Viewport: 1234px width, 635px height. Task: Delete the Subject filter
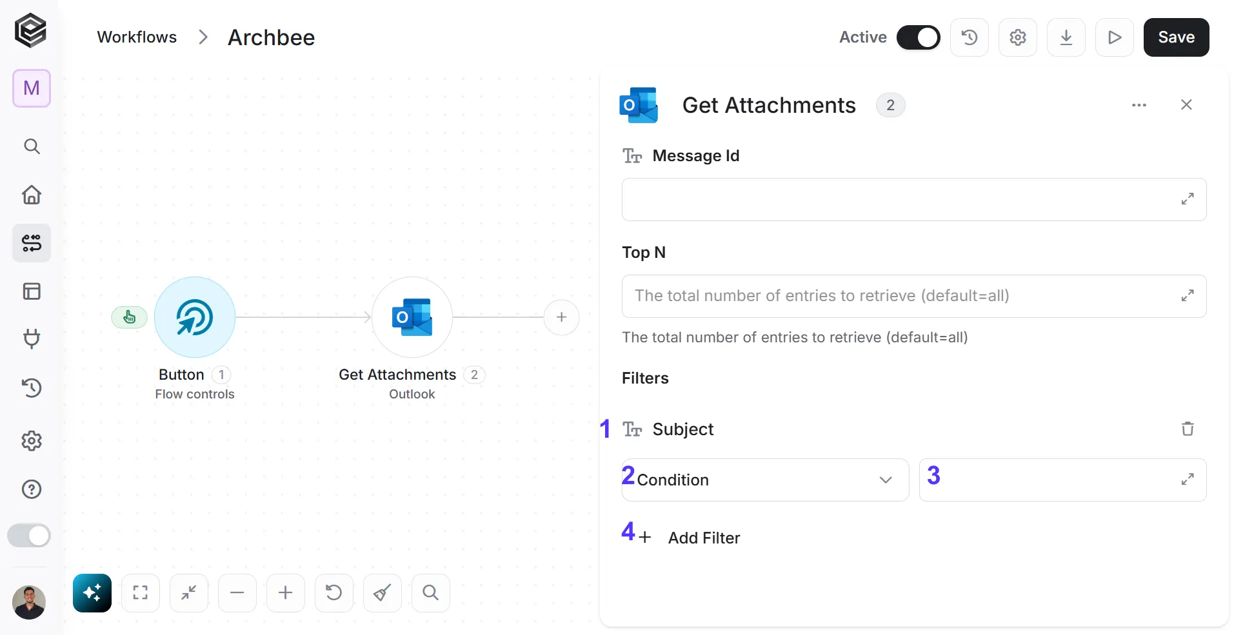1188,429
